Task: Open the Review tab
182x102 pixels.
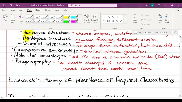Action: tap(48, 10)
